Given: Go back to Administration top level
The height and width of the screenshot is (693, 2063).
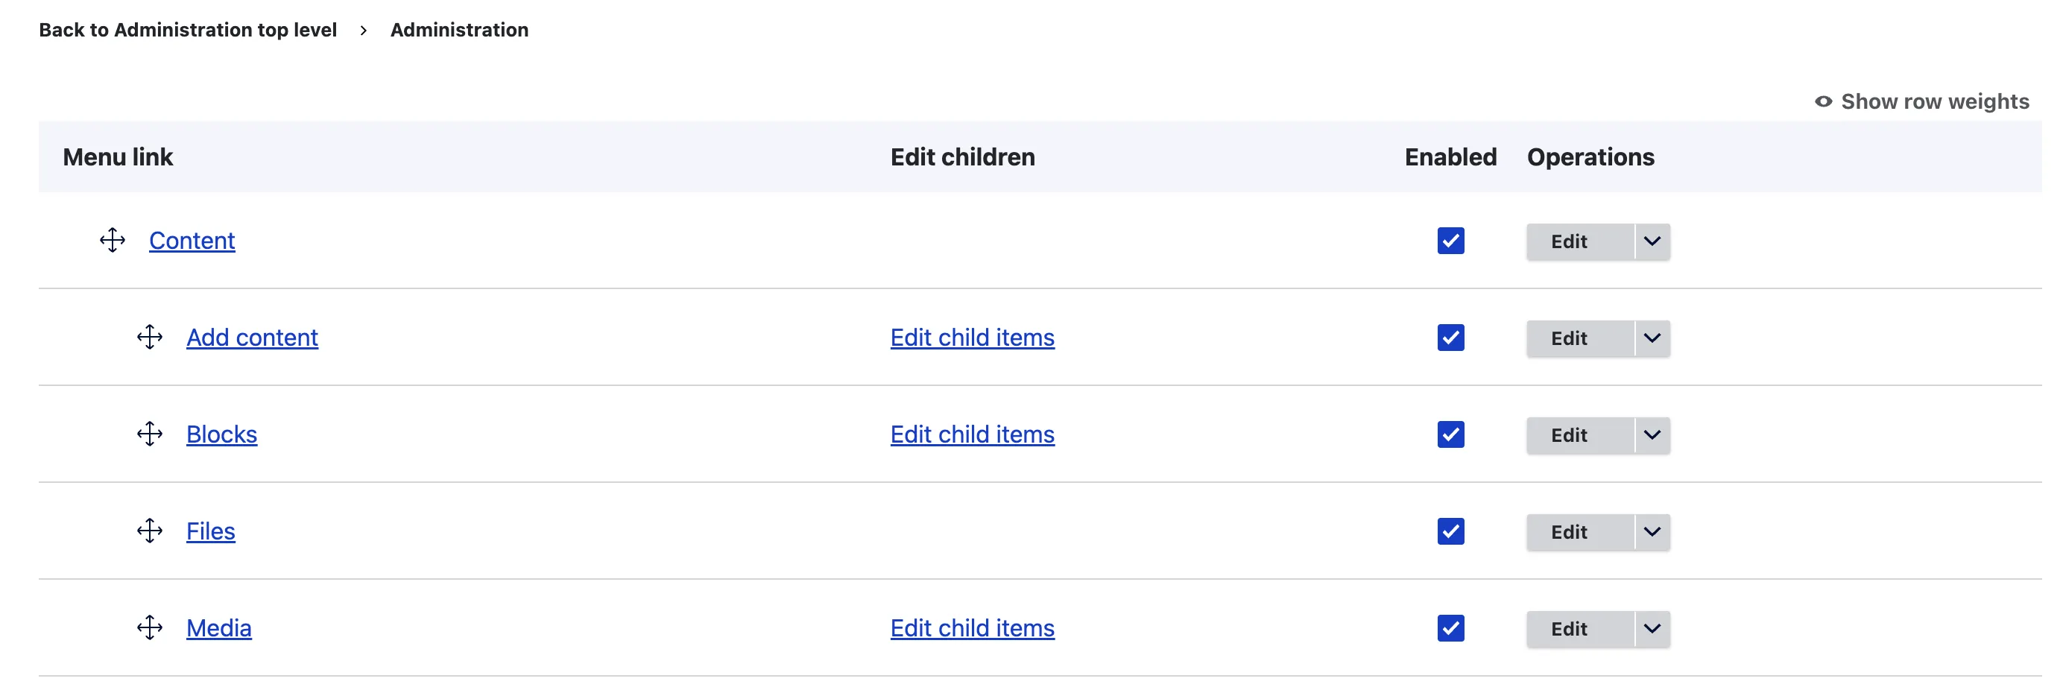Looking at the screenshot, I should coord(187,30).
